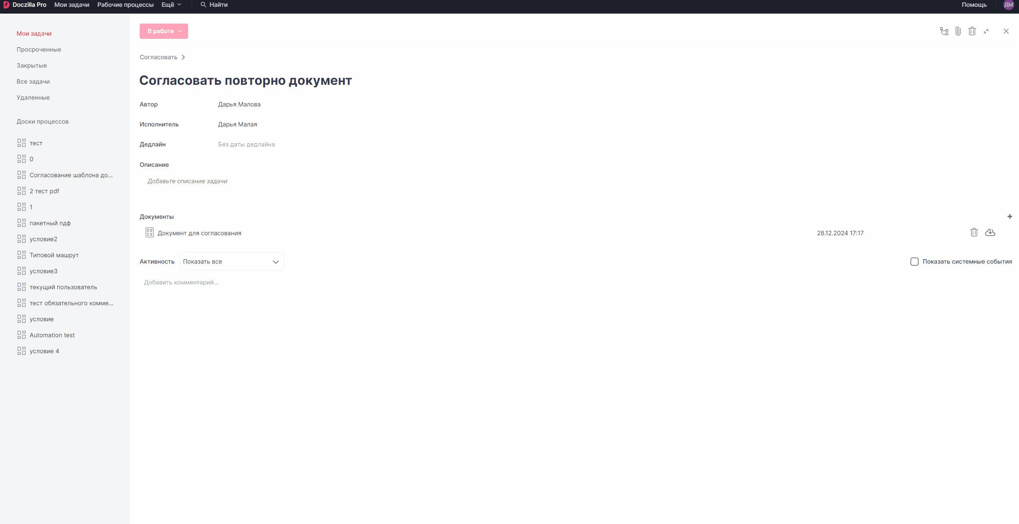The height and width of the screenshot is (524, 1019).
Task: Open the 'Automation test' process board
Action: pos(52,335)
